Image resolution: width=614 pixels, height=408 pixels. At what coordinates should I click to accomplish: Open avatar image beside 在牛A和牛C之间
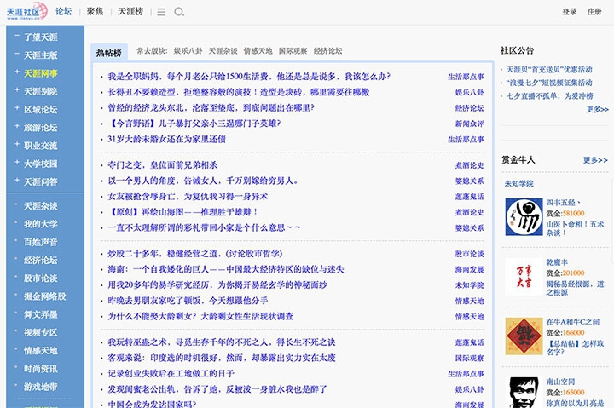pos(522,336)
